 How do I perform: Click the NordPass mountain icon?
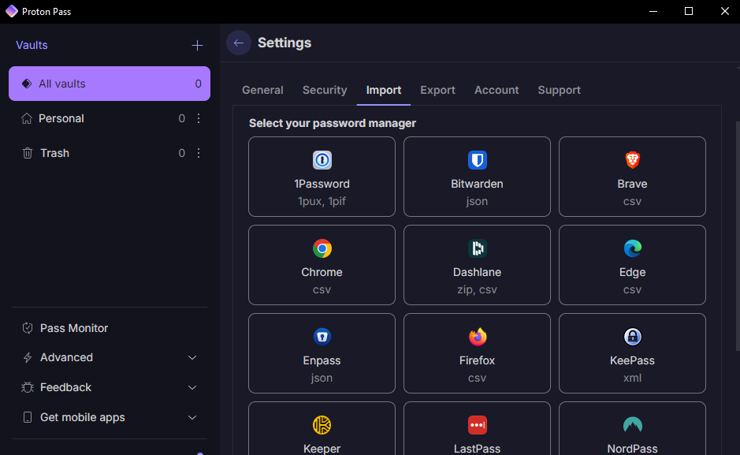coord(632,425)
